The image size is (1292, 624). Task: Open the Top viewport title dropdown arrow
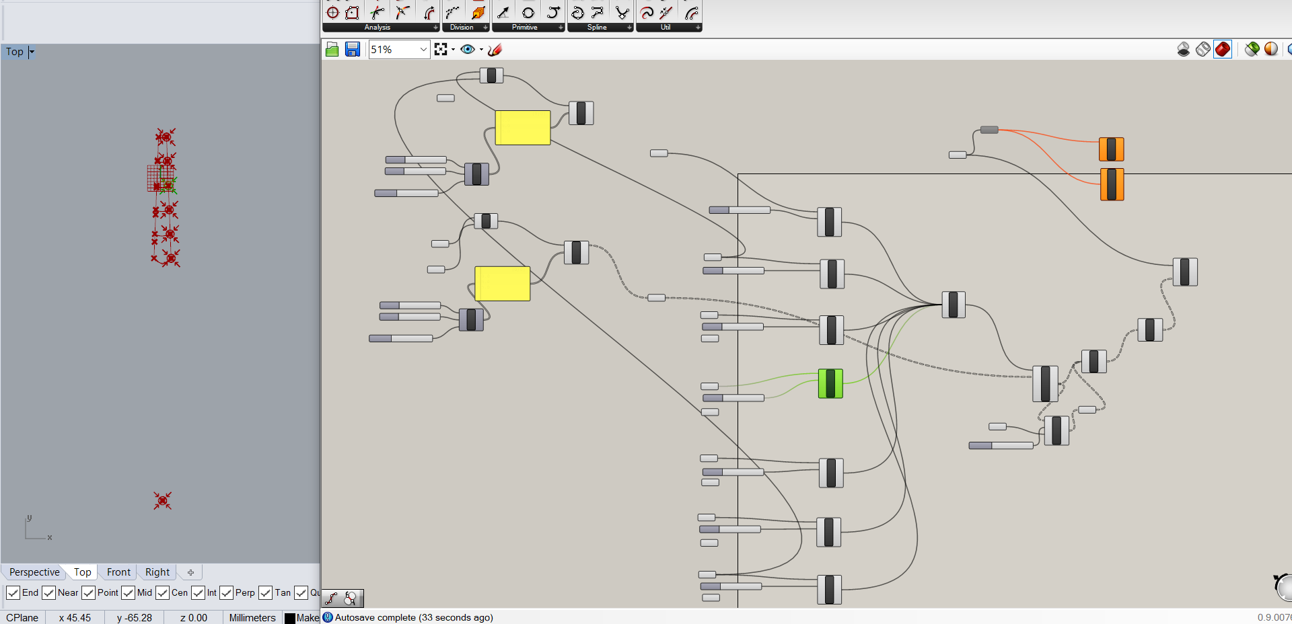click(32, 52)
